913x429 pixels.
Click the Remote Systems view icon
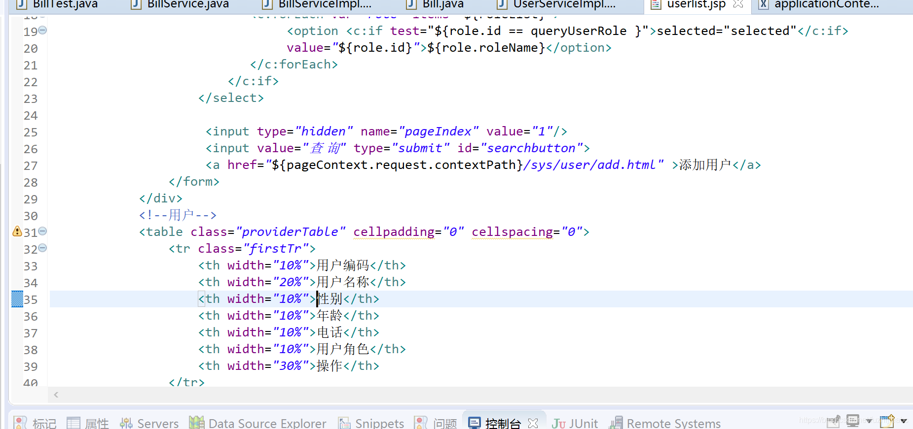616,423
